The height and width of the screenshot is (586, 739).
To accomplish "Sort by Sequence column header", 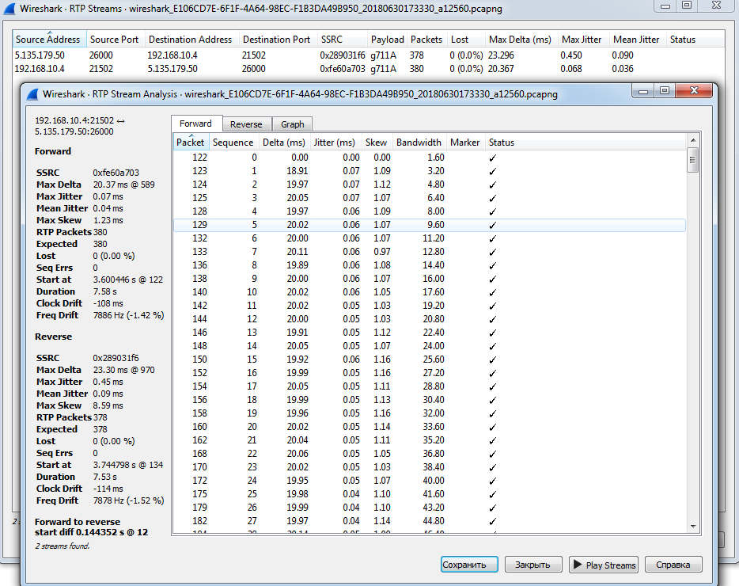I will (x=233, y=142).
